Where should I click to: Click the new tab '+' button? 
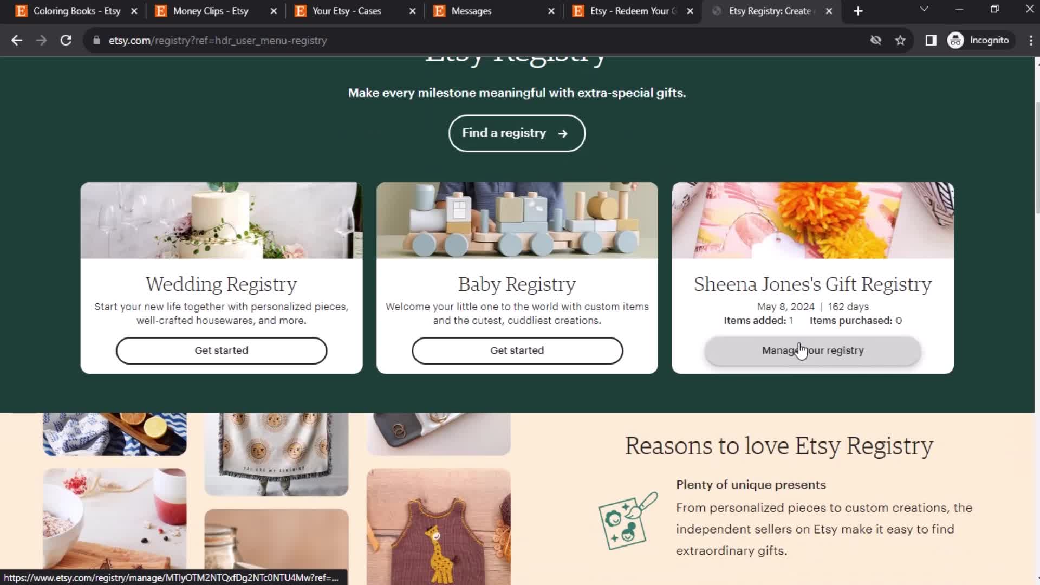coord(857,11)
